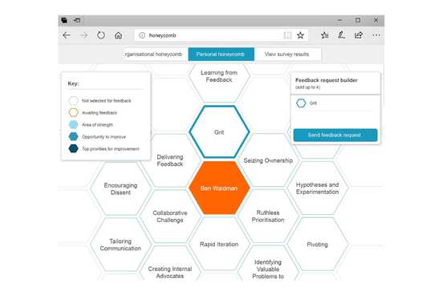Choose Creating Internal Advocates hexagon
Viewport: 443px width, 295px height.
170,264
